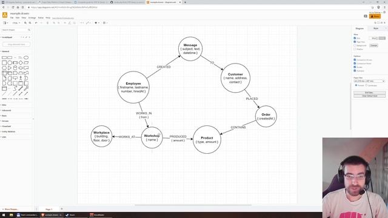Image resolution: width=388 pixels, height=218 pixels.
Task: Click the redo arrow toolbar icon
Action: pos(41,23)
